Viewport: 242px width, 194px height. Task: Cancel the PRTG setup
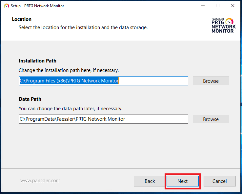[x=219, y=181]
